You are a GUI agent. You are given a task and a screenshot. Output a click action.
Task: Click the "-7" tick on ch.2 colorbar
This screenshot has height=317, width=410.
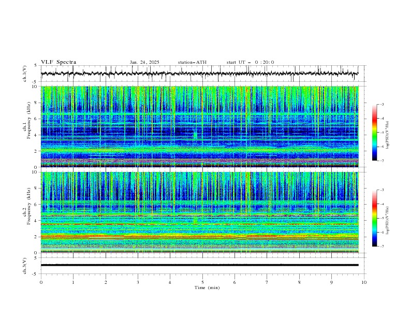(382, 247)
